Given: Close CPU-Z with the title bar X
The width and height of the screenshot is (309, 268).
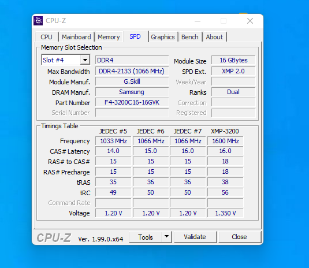Looking at the screenshot, I should (250, 21).
